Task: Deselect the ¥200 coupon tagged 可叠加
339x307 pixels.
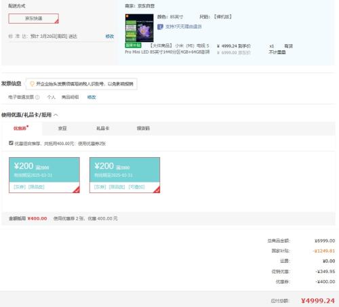Action: coord(125,175)
